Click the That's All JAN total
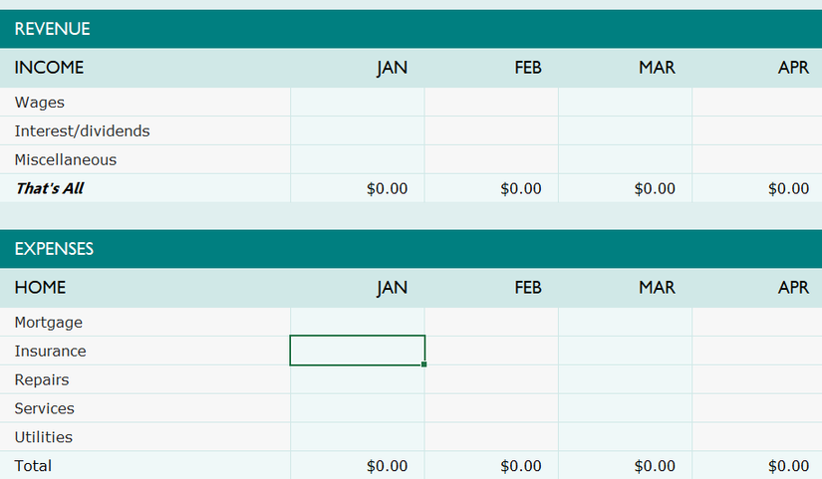 point(387,189)
